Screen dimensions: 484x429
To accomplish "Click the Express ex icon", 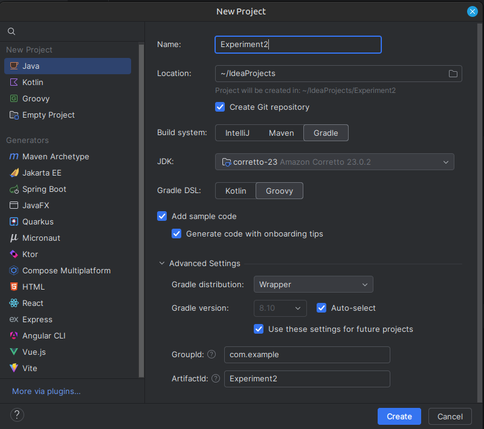I will tap(14, 319).
